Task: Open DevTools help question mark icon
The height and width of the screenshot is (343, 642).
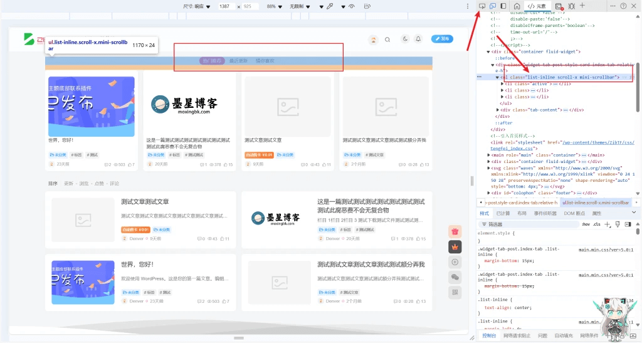Action: pos(623,6)
